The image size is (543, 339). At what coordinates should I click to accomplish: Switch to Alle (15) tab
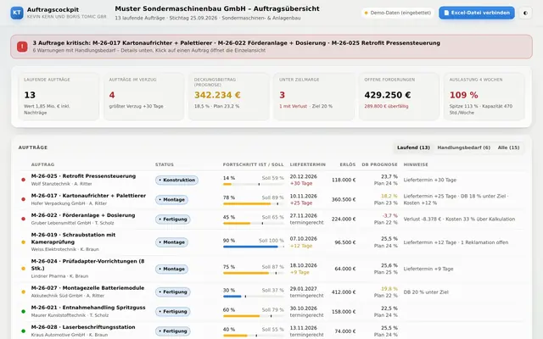508,147
